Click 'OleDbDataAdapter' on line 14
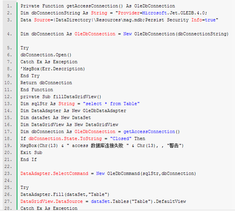This screenshot has height=211, width=235. pyautogui.click(x=105, y=111)
